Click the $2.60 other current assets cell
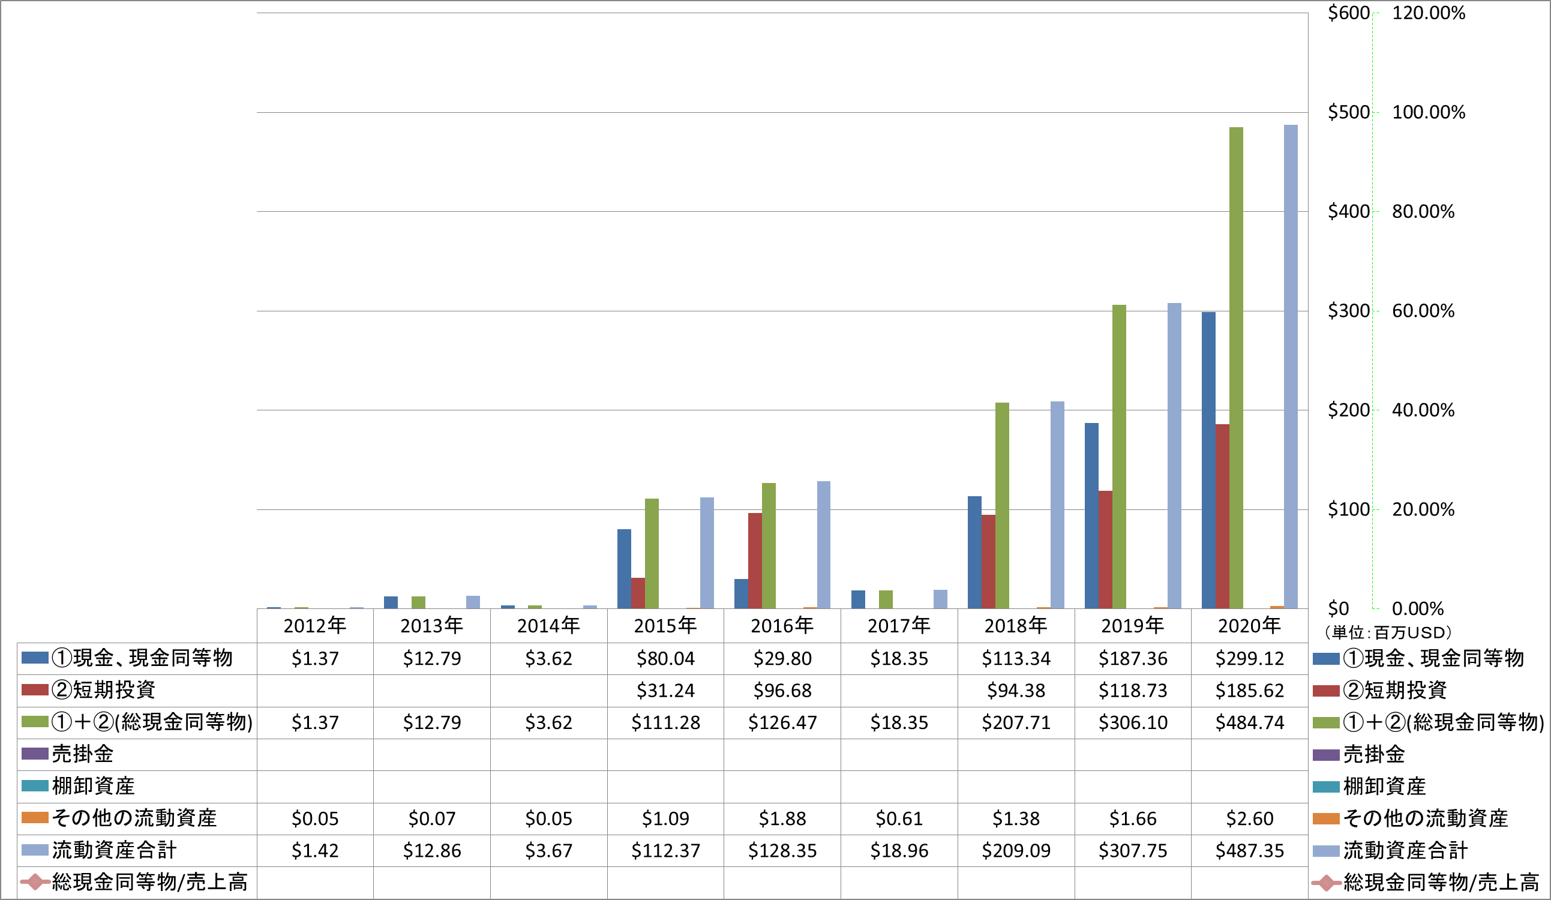This screenshot has width=1551, height=900. [x=1250, y=819]
